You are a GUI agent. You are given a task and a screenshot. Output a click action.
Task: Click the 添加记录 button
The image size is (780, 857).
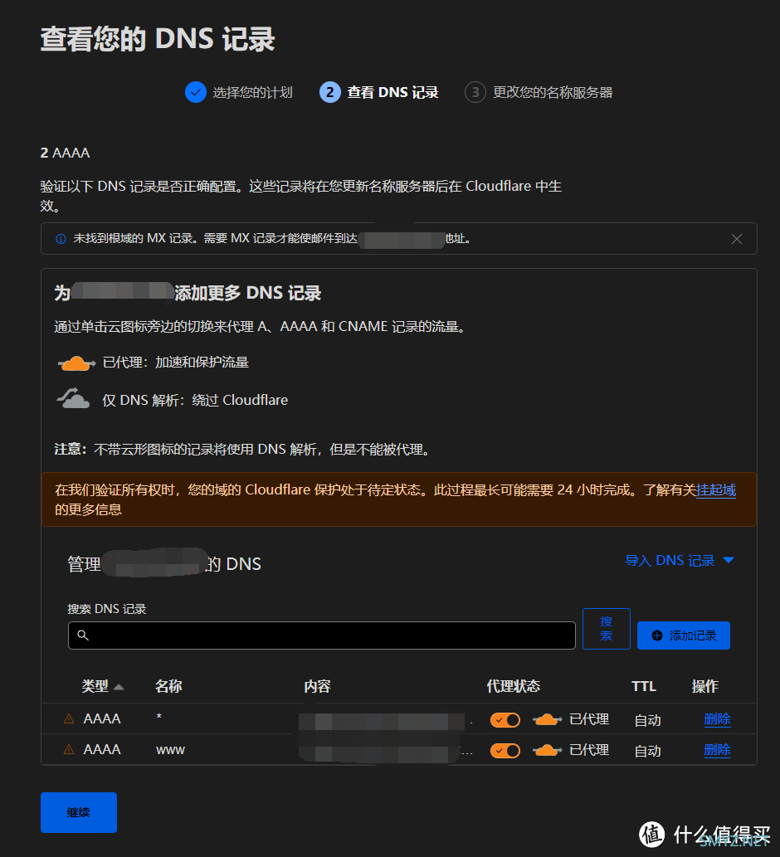point(683,635)
